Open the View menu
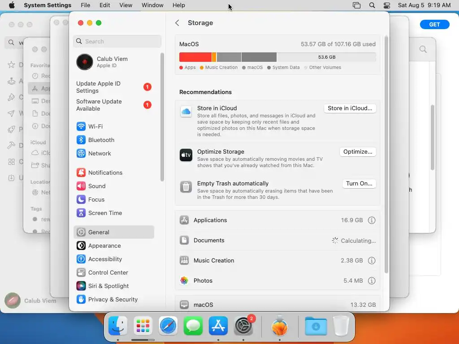 (126, 5)
